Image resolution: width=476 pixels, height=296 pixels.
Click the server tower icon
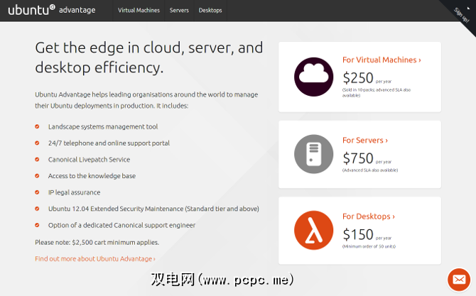coord(313,154)
